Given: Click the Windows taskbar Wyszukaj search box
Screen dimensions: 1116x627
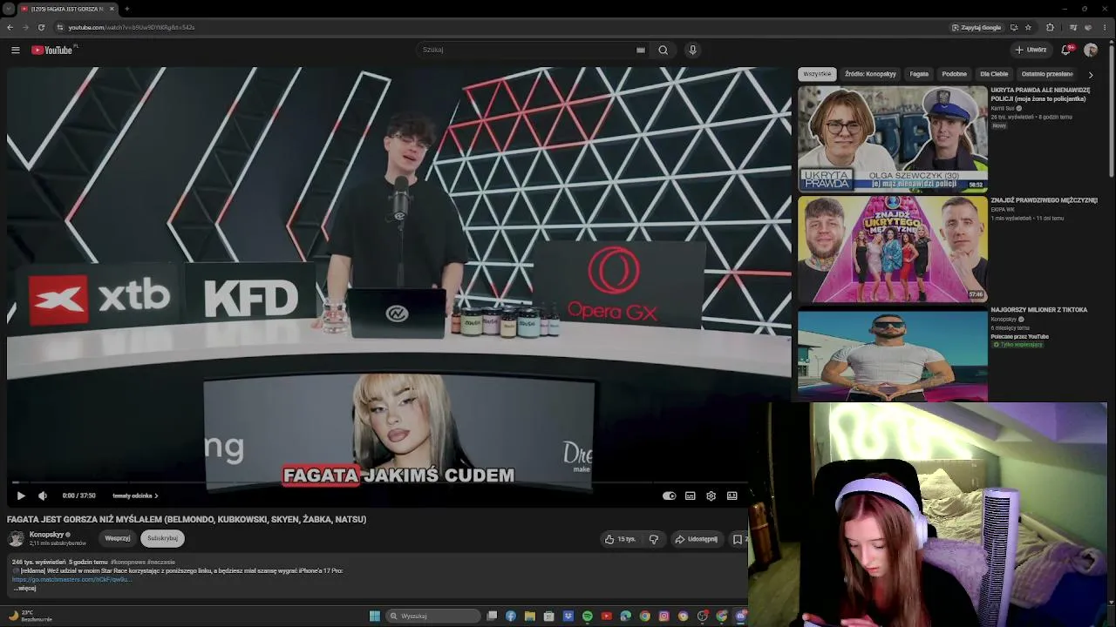Looking at the screenshot, I should (433, 616).
